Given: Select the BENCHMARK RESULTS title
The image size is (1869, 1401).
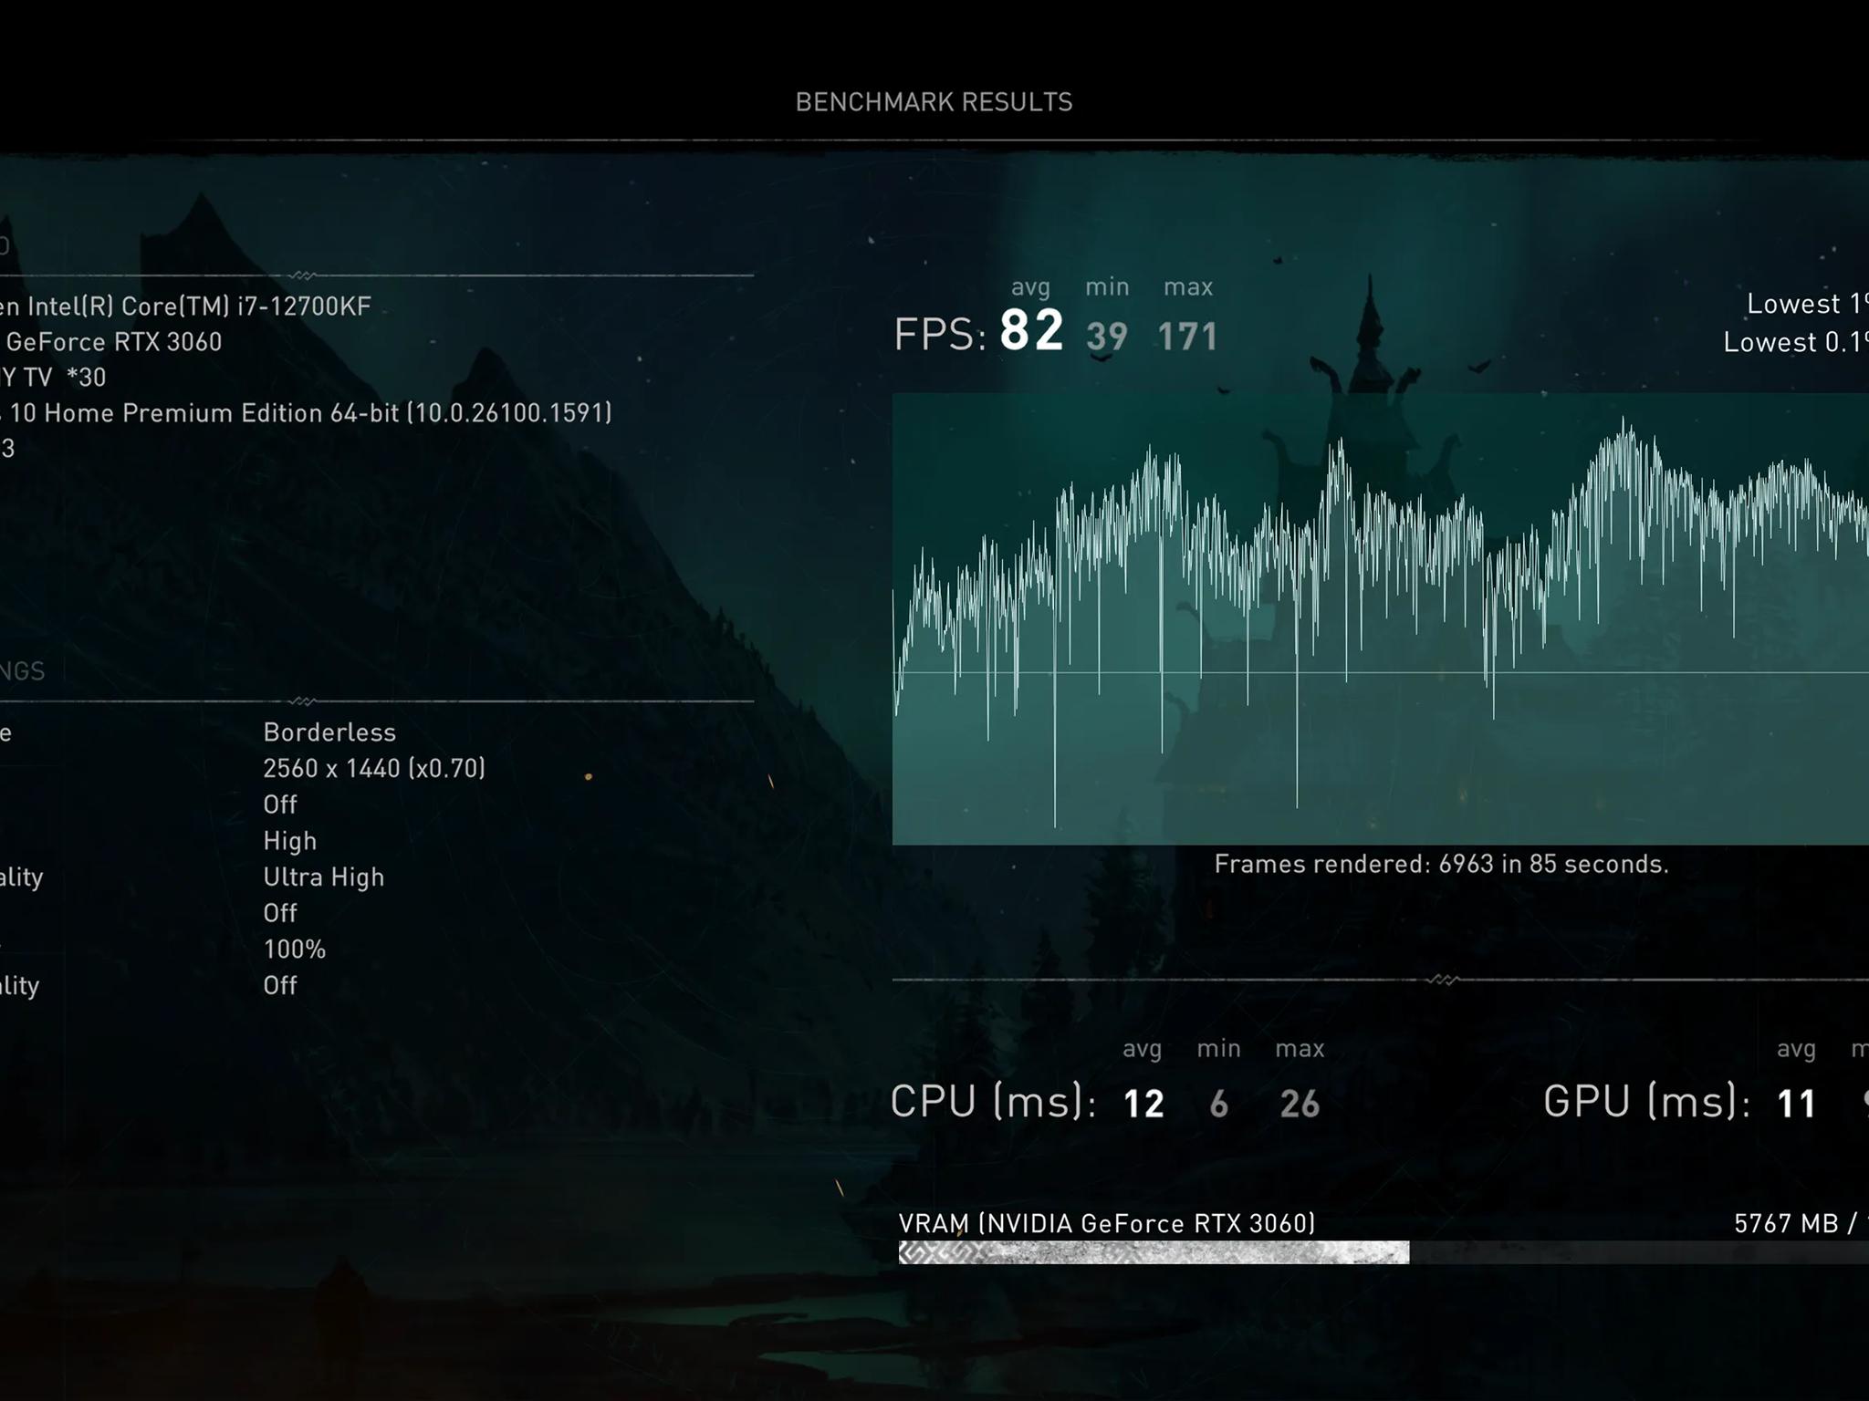Looking at the screenshot, I should click(934, 102).
